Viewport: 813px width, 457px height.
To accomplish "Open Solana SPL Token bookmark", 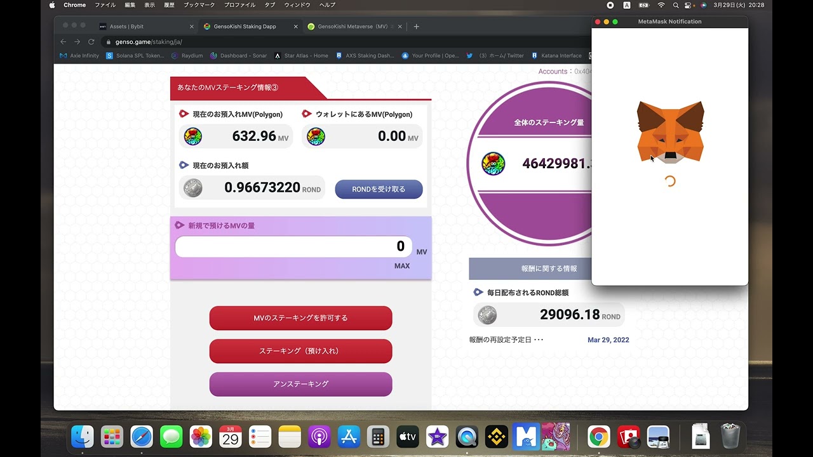I will 135,56.
